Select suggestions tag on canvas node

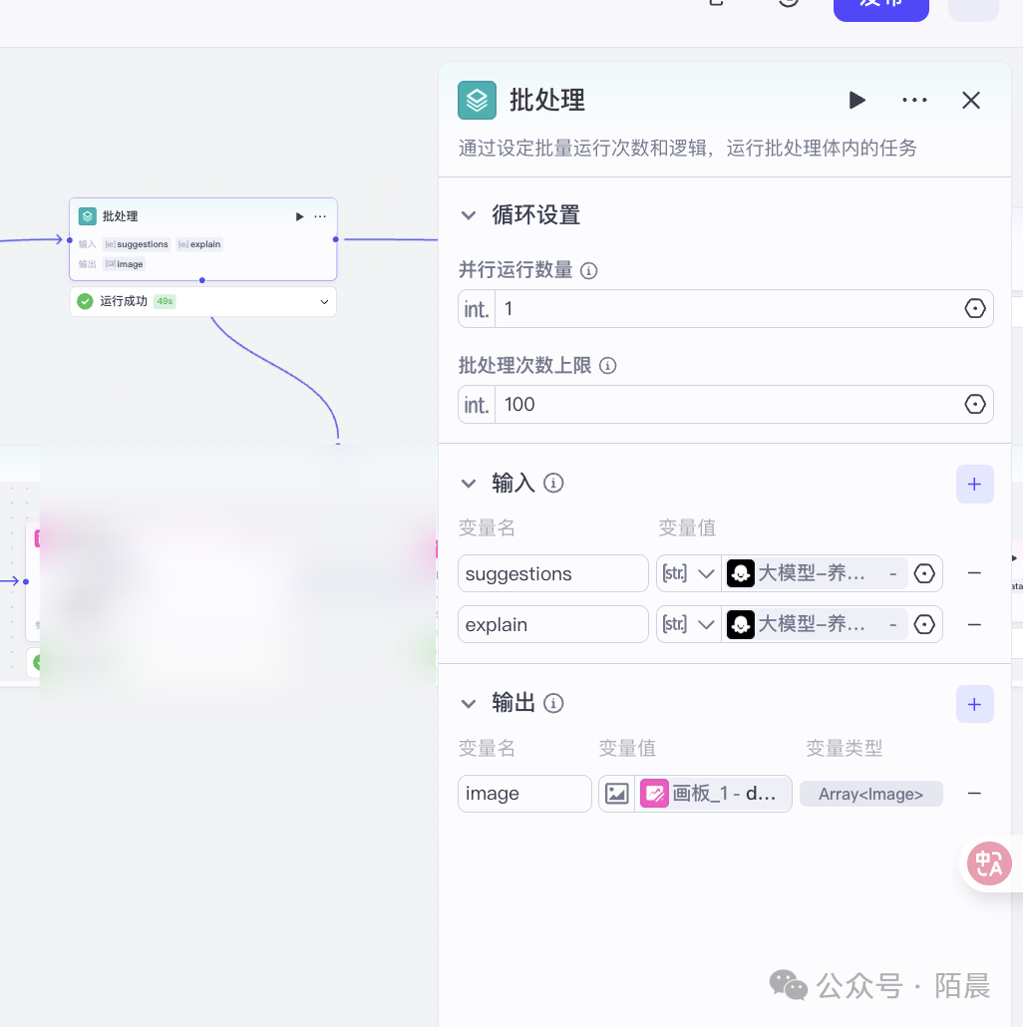(x=137, y=244)
